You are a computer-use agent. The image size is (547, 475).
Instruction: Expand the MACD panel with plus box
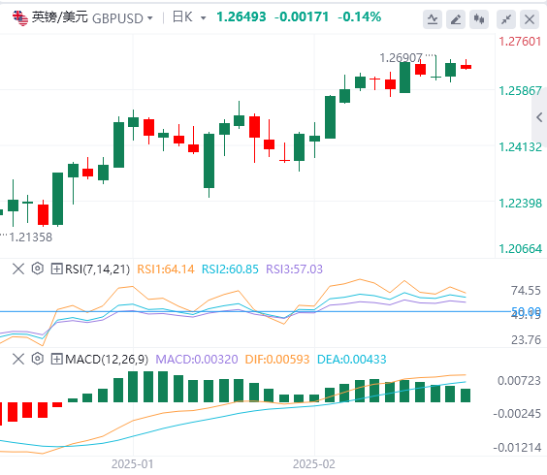tap(56, 359)
